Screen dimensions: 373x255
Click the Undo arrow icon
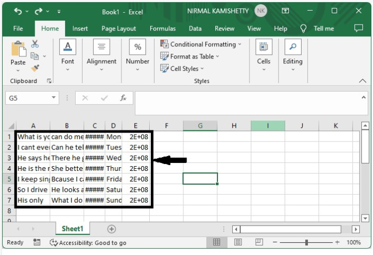(18, 11)
